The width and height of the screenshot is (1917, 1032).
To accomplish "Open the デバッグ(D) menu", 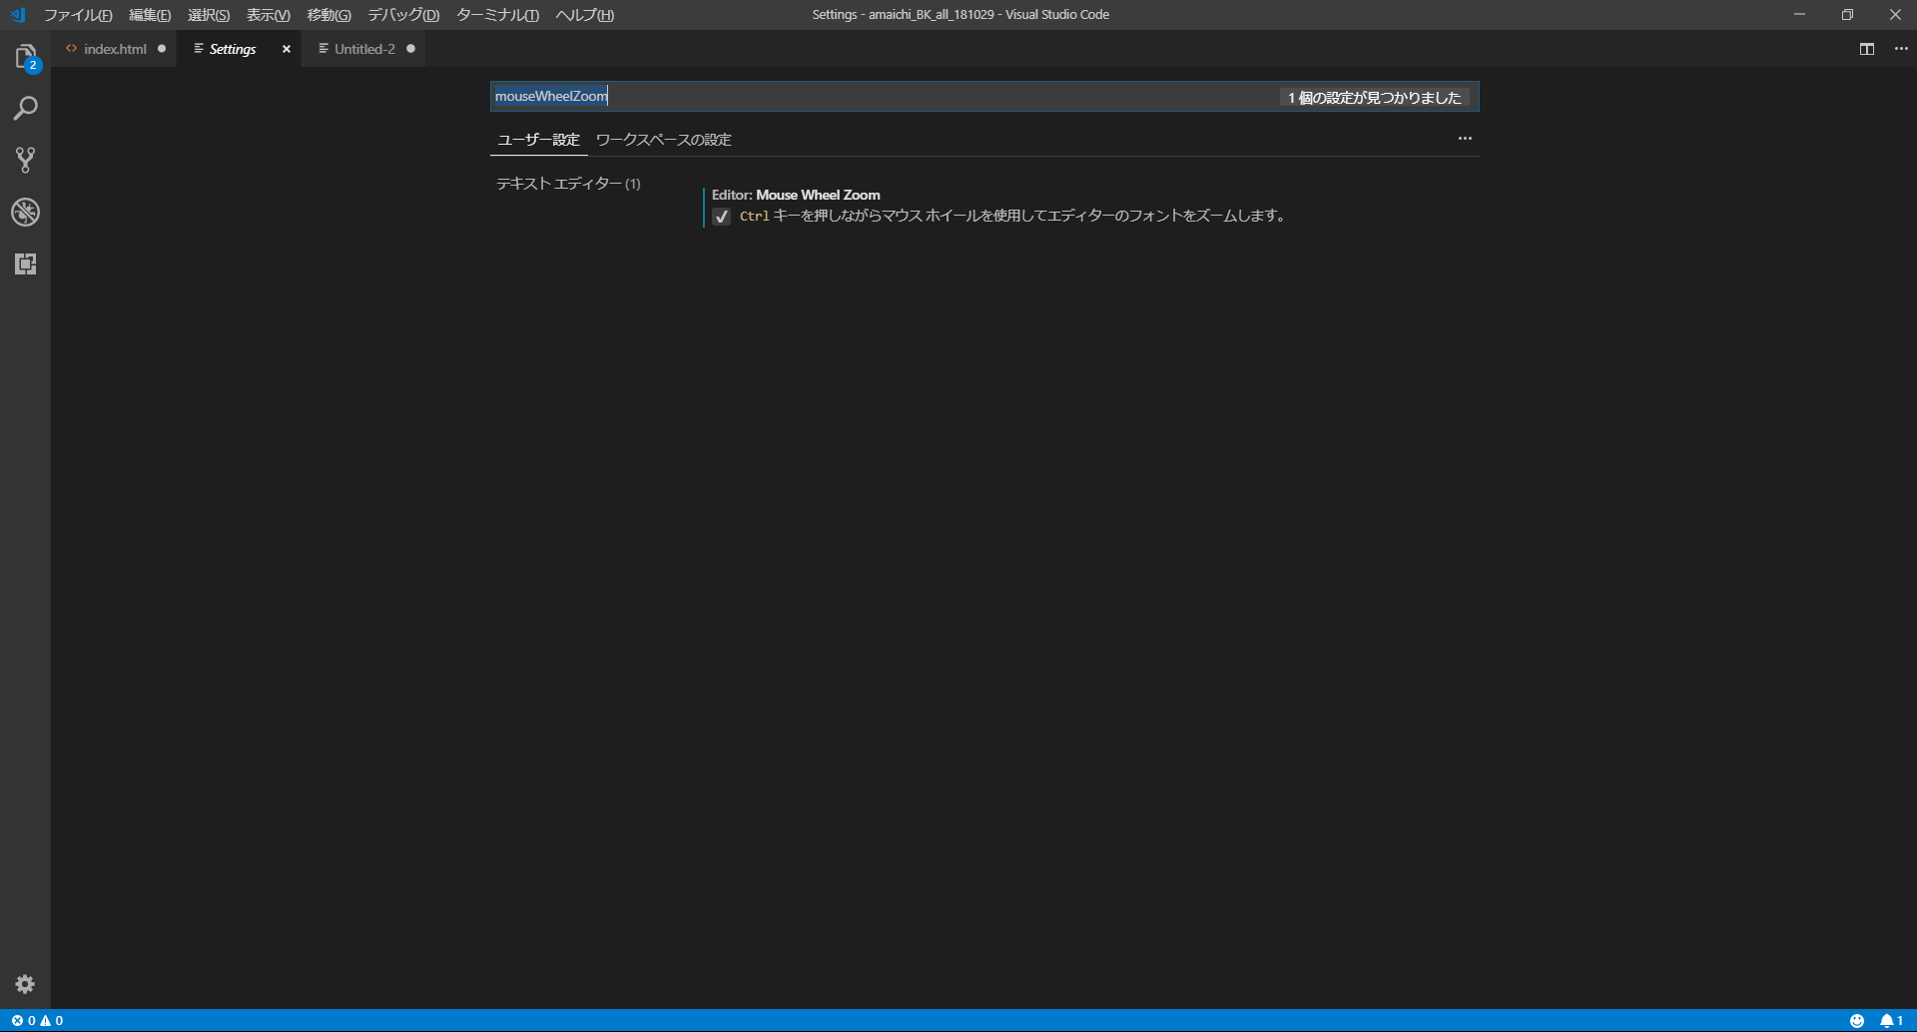I will (x=403, y=15).
